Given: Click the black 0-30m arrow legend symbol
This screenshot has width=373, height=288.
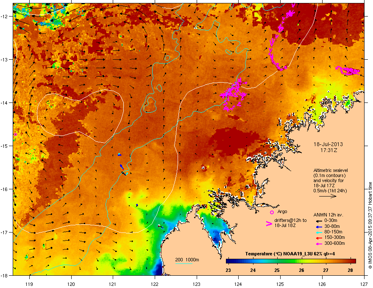Looking at the screenshot, I should pos(319,221).
